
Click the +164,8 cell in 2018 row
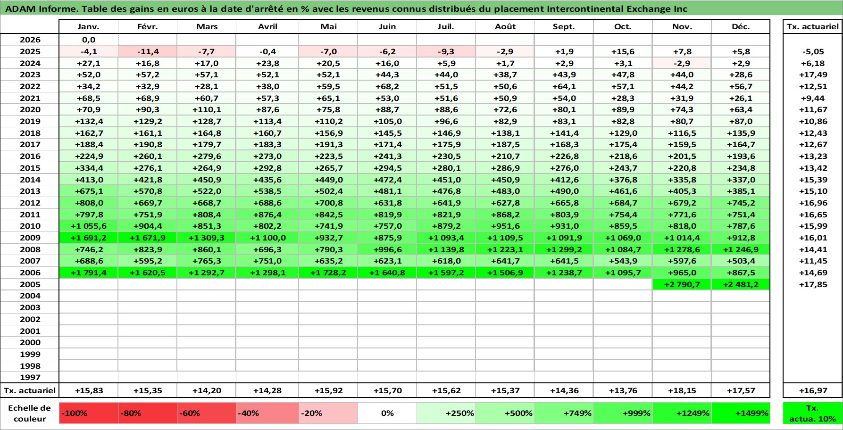coord(207,133)
